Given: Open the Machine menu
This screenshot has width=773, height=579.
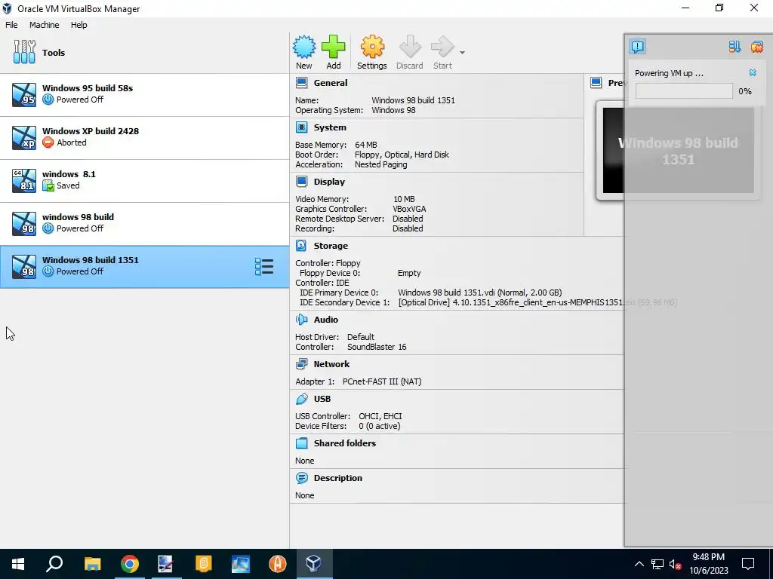Looking at the screenshot, I should (x=44, y=25).
